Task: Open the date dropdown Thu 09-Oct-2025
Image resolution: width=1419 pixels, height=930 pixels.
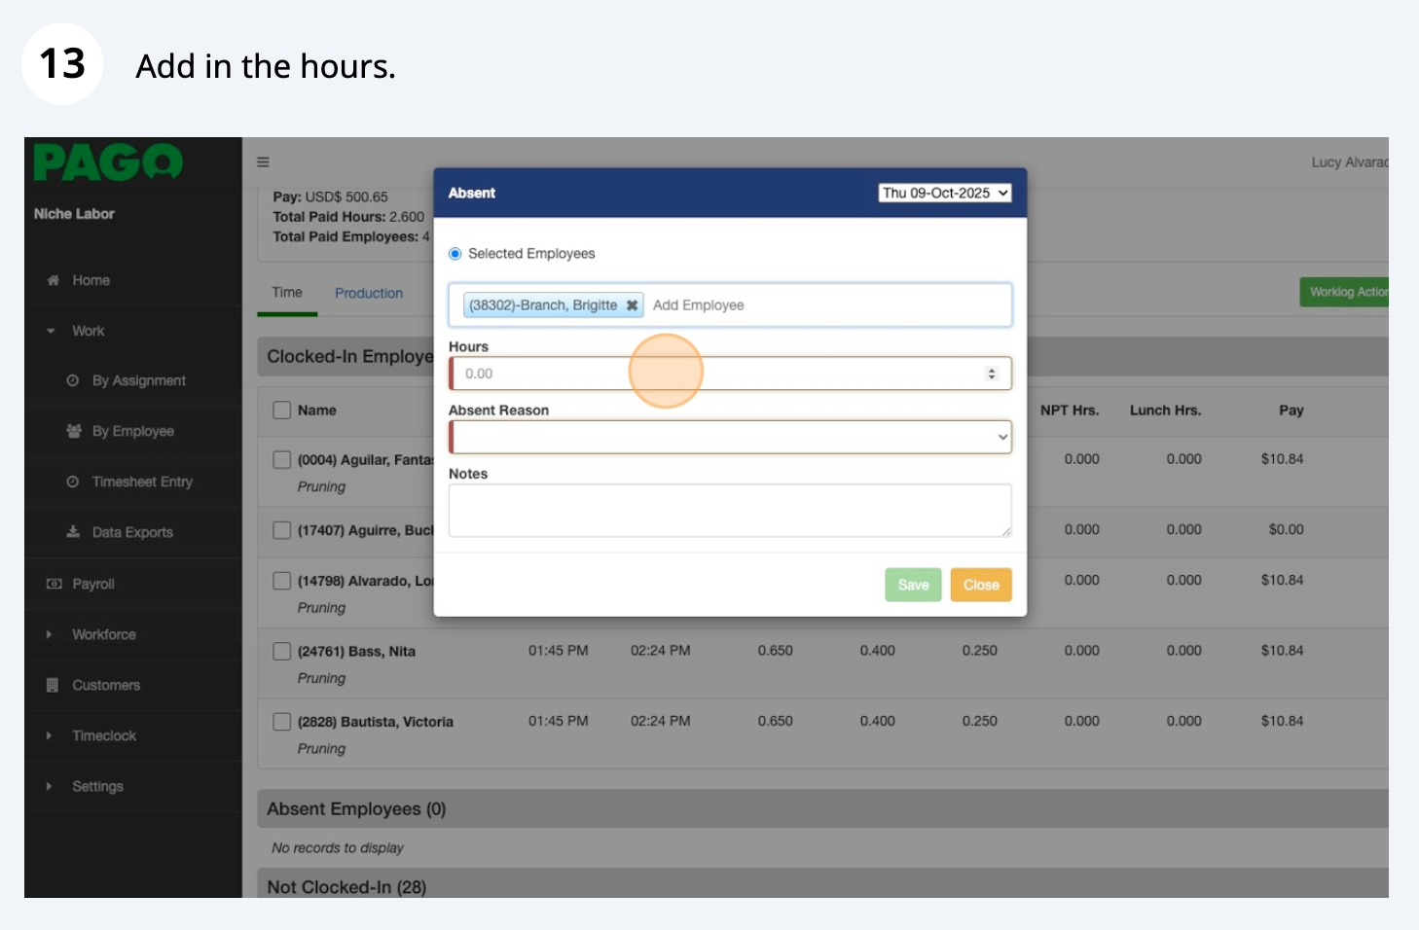Action: tap(944, 194)
